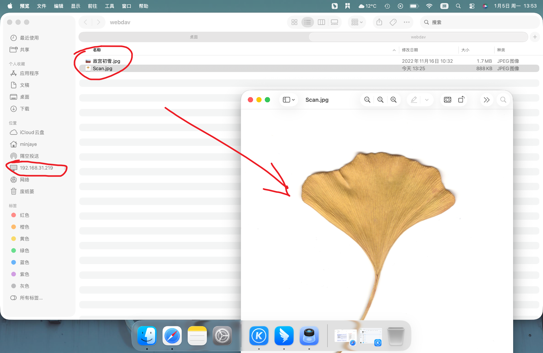Click the Preview image markup icon

448,100
